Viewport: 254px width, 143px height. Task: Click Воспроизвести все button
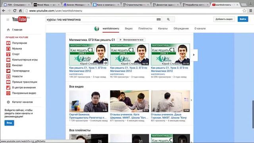pyautogui.click(x=131, y=40)
